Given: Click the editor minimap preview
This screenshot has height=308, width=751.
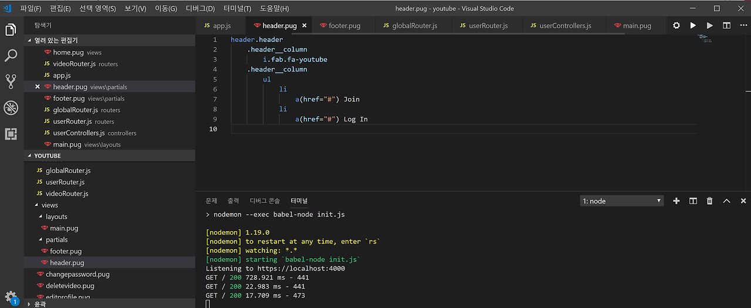Looking at the screenshot, I should [x=705, y=39].
